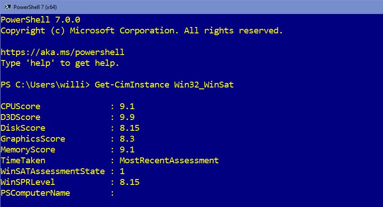Click the PSComputerName label
Image resolution: width=383 pixels, height=207 pixels.
tap(36, 193)
